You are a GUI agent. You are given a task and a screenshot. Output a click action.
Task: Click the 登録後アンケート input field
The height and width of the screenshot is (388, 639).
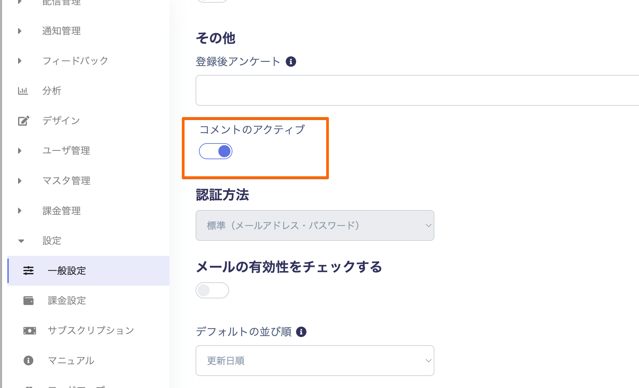click(417, 90)
